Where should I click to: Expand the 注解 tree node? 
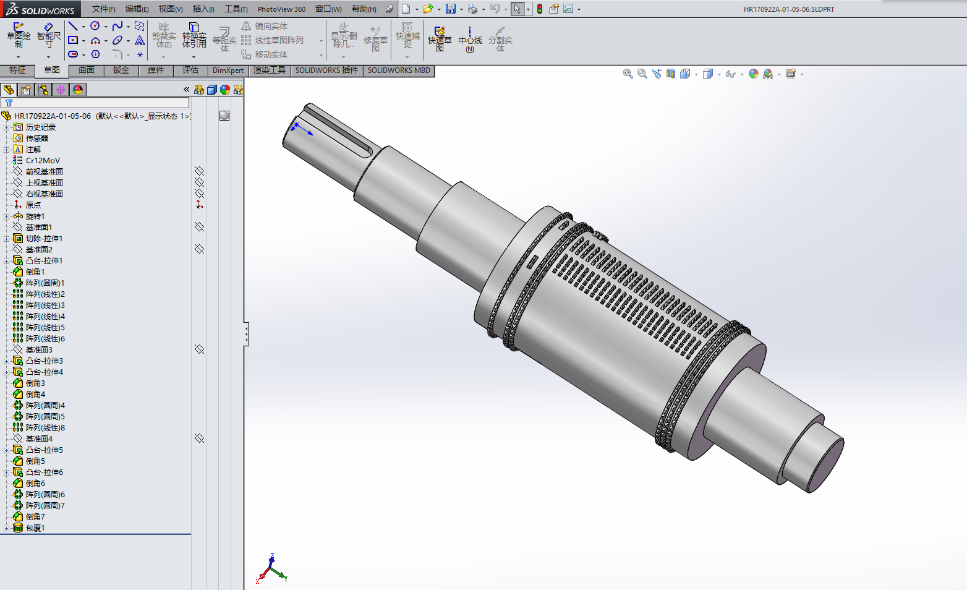[7, 149]
